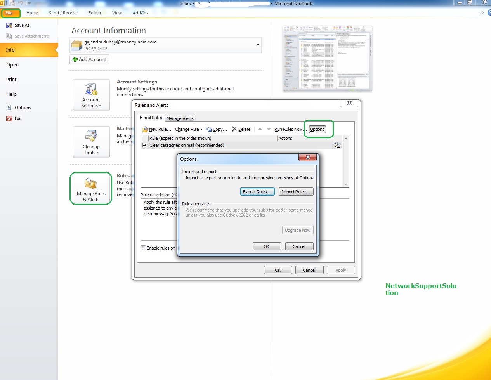This screenshot has width=491, height=380.
Task: Open the Folder ribbon tab
Action: point(95,13)
